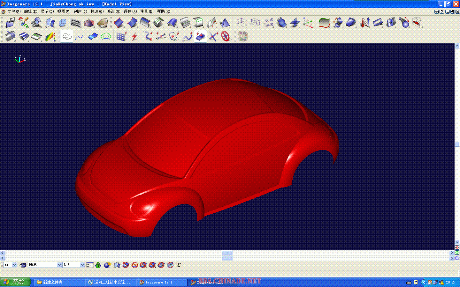
Task: Expand the 随意 view selection dropdown
Action: (x=59, y=265)
